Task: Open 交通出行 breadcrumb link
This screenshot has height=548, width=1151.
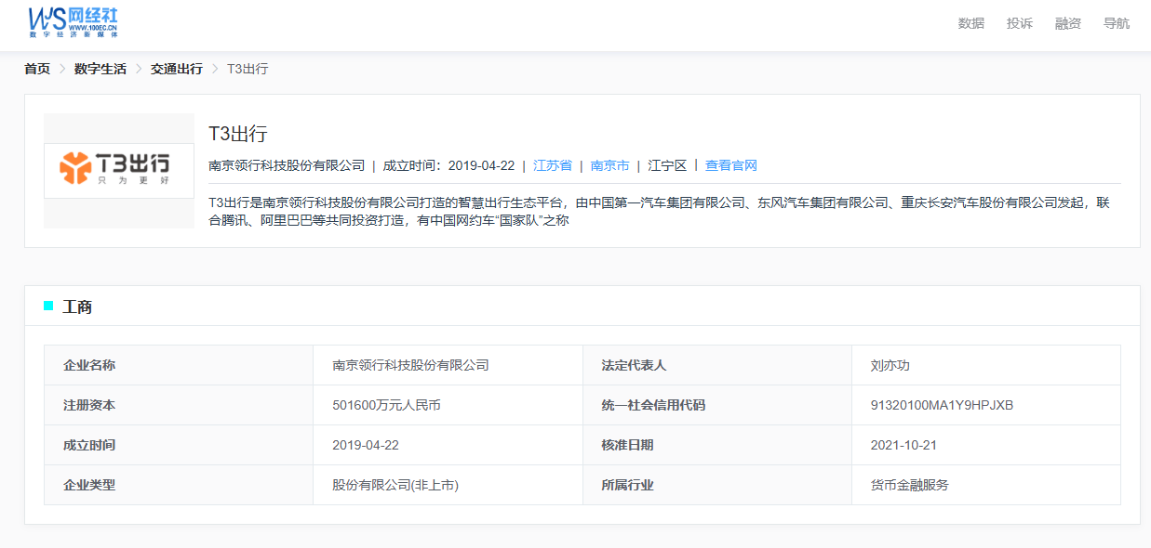Action: 177,69
